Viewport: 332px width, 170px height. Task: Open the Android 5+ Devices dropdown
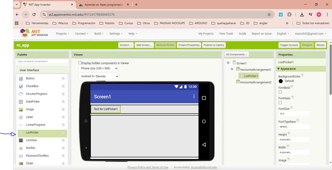(x=99, y=76)
